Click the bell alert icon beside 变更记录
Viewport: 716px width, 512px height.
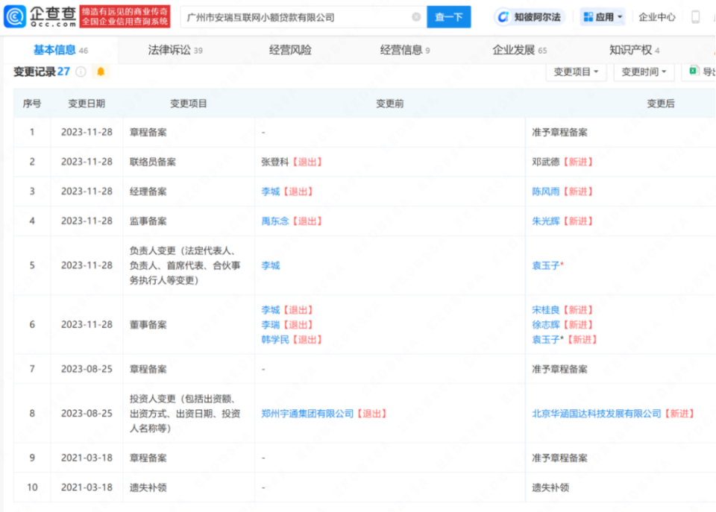[101, 72]
